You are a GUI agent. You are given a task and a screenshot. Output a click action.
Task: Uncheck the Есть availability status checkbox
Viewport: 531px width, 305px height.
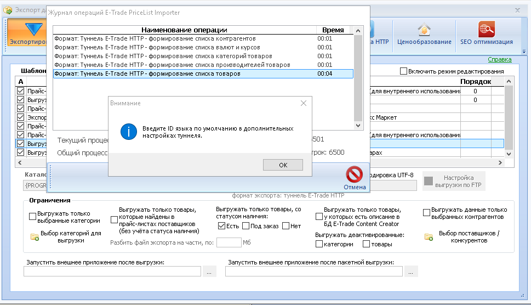click(x=221, y=225)
